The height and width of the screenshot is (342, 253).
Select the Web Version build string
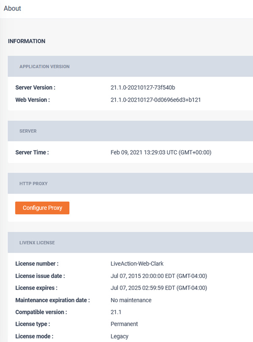click(x=156, y=100)
